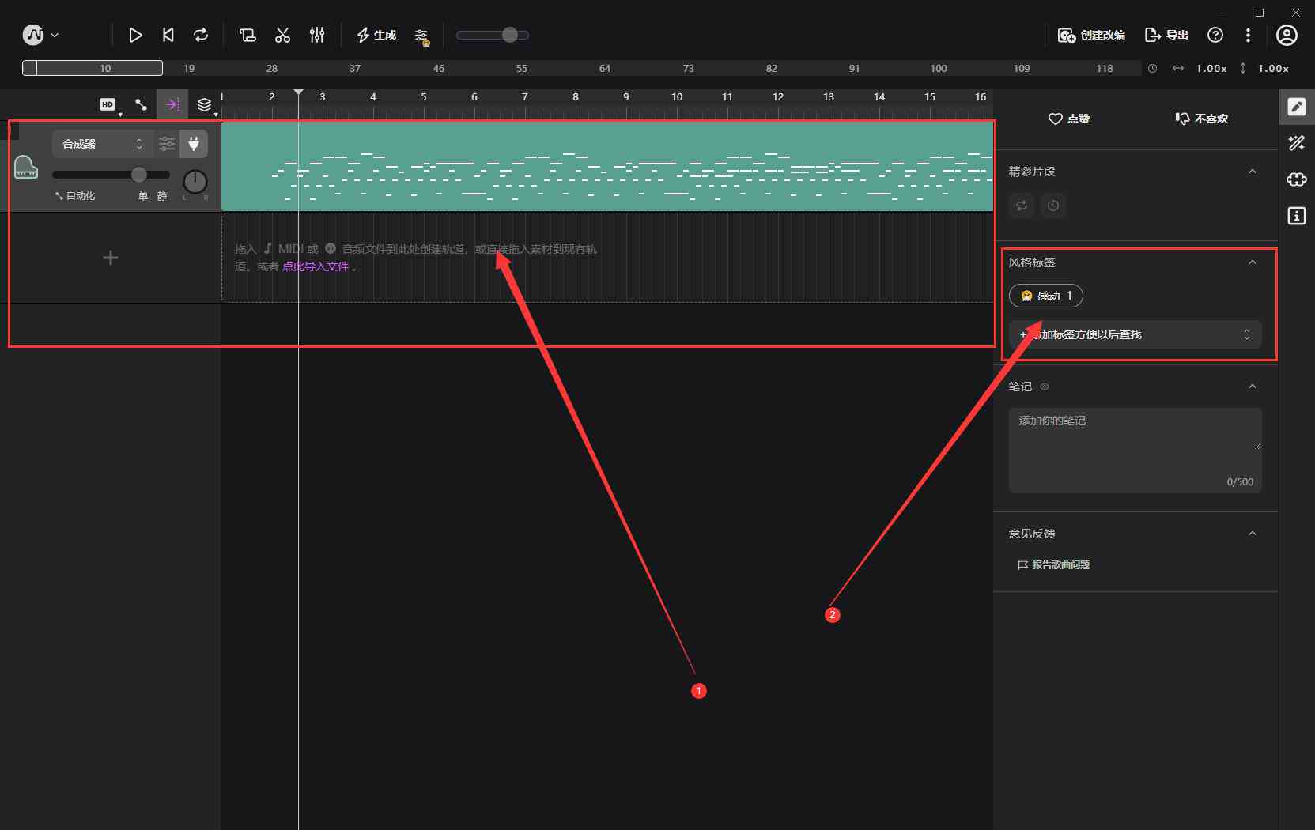Click the clock icon near zoom controls
The height and width of the screenshot is (830, 1315).
tap(1153, 69)
